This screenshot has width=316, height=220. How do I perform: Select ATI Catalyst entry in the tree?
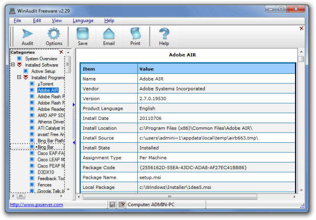point(51,128)
